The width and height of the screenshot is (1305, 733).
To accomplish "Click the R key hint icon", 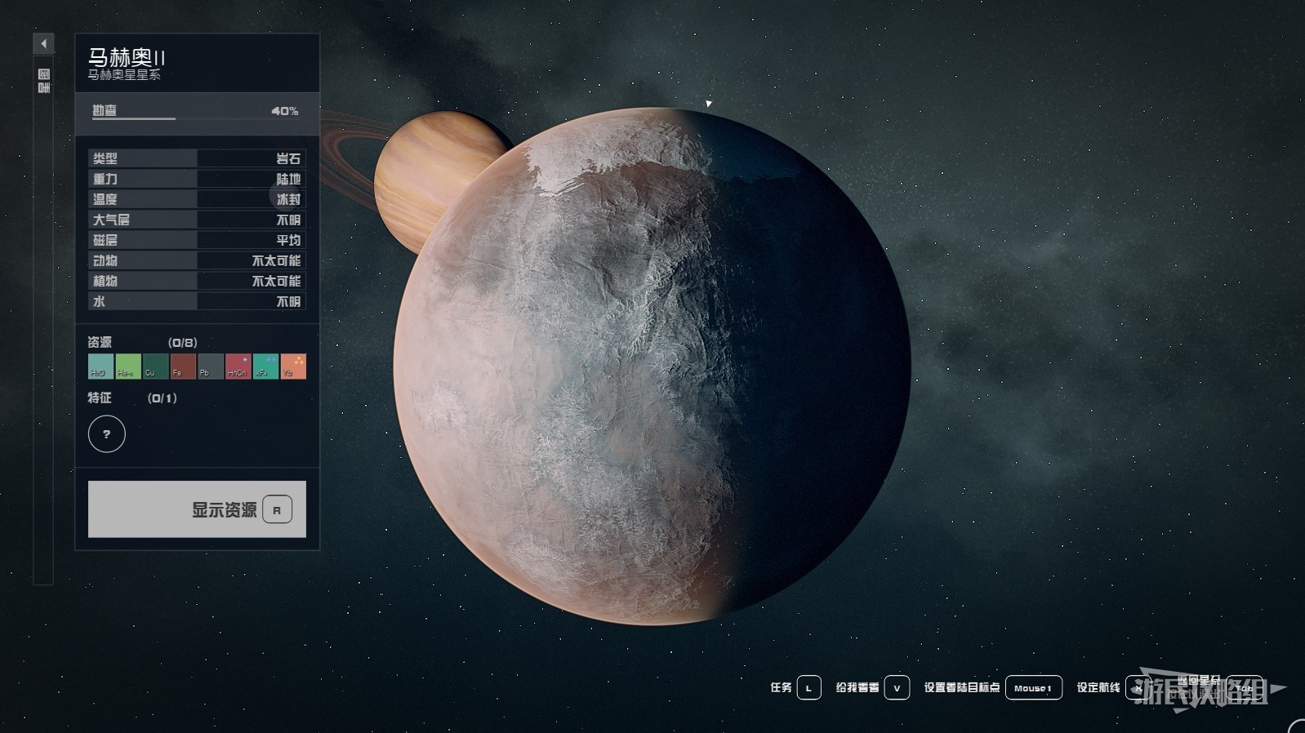I will click(277, 510).
